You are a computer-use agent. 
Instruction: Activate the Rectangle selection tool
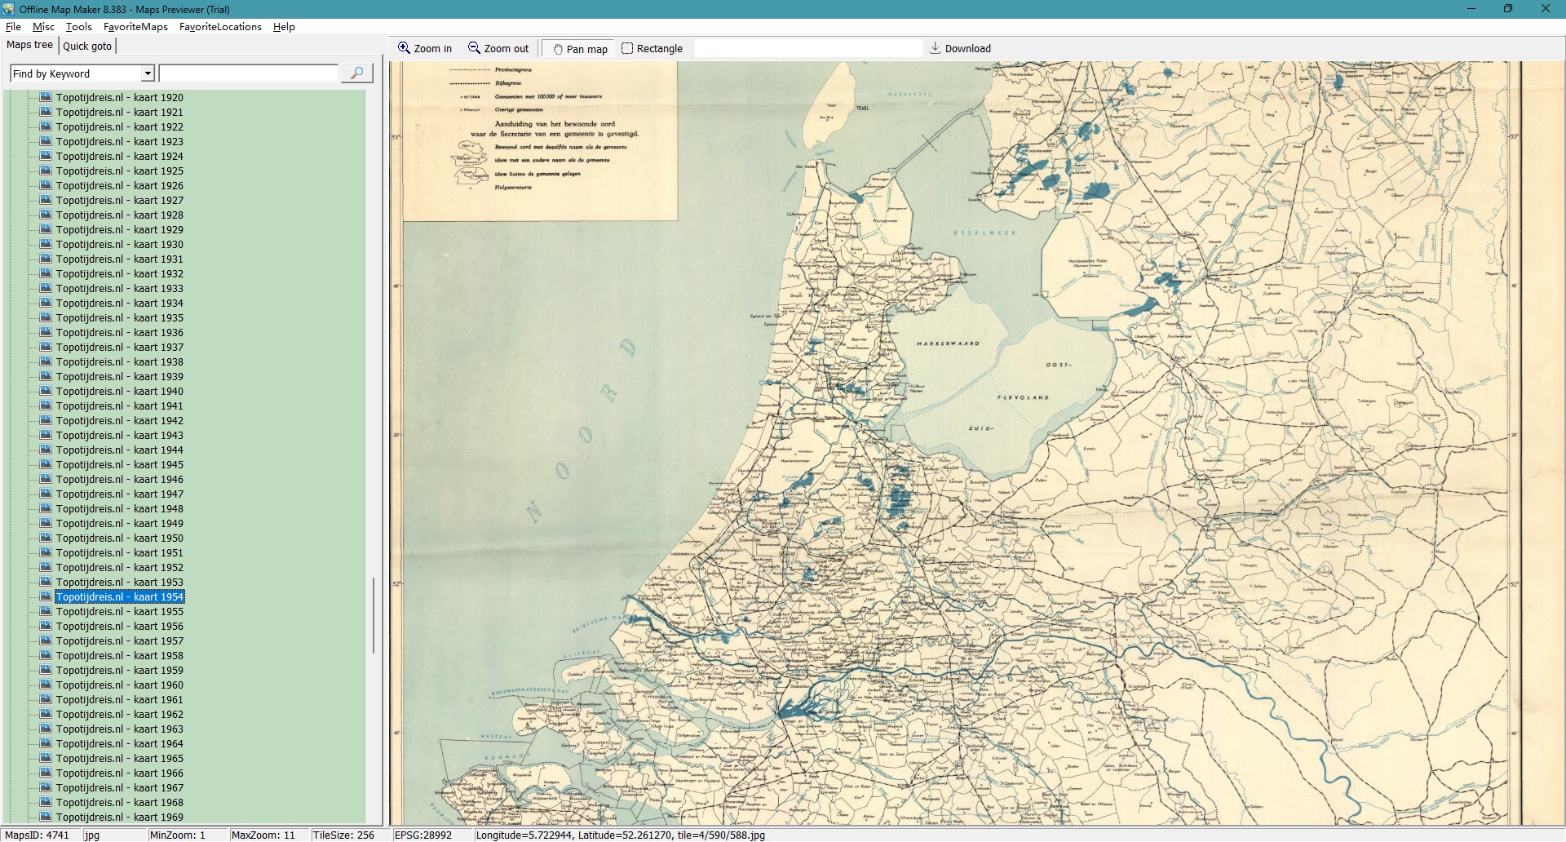tap(627, 48)
